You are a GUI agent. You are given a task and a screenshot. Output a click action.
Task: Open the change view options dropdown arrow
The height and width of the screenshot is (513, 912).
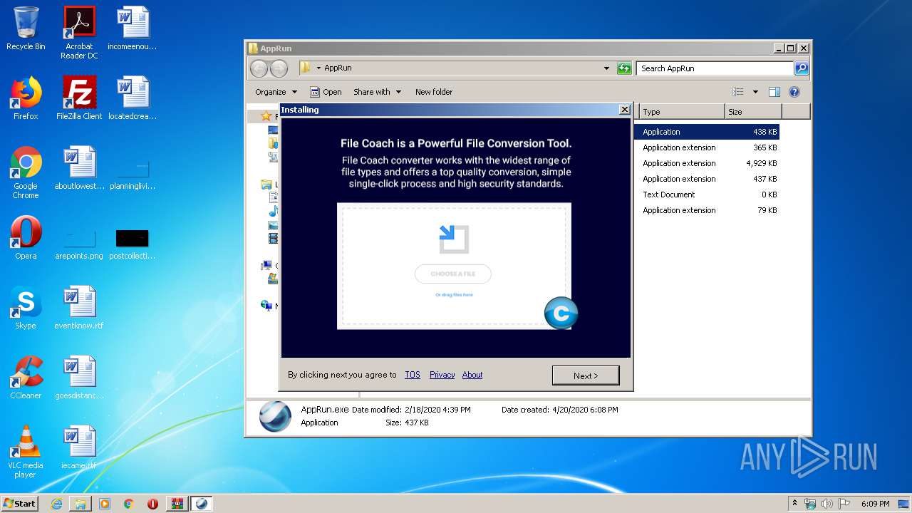tap(755, 92)
